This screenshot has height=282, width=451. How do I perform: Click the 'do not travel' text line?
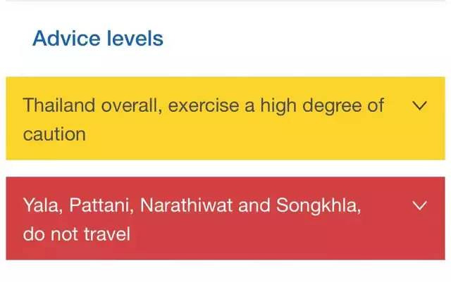point(77,233)
